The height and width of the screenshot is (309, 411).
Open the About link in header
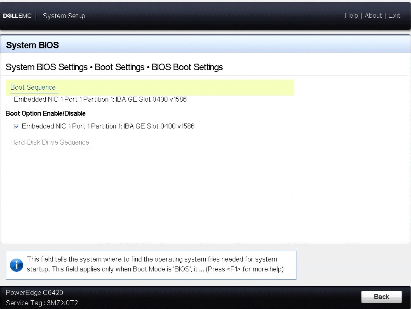tap(373, 16)
